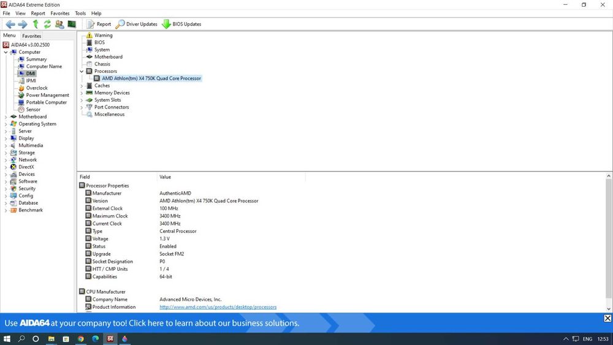
Task: Click the DirectX icon in sidebar
Action: tap(13, 167)
